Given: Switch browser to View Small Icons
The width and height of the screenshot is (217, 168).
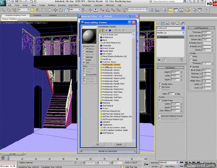Looking at the screenshot, I should [106, 30].
